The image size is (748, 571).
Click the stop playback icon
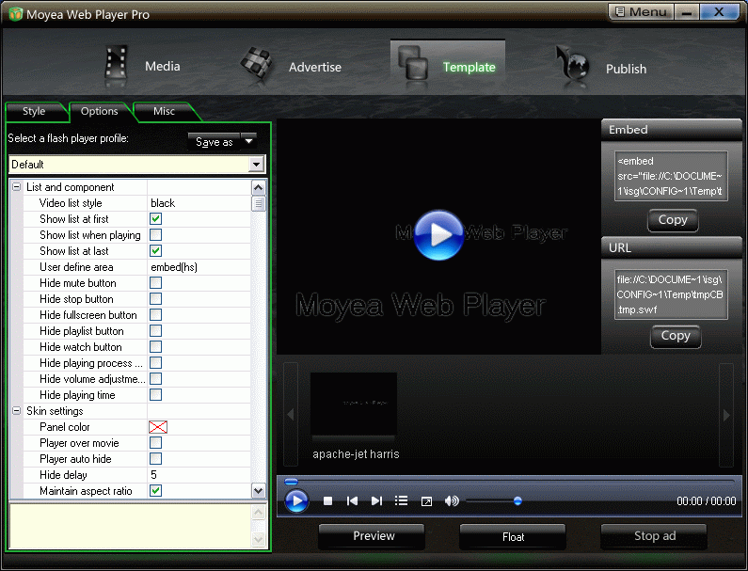pos(327,500)
